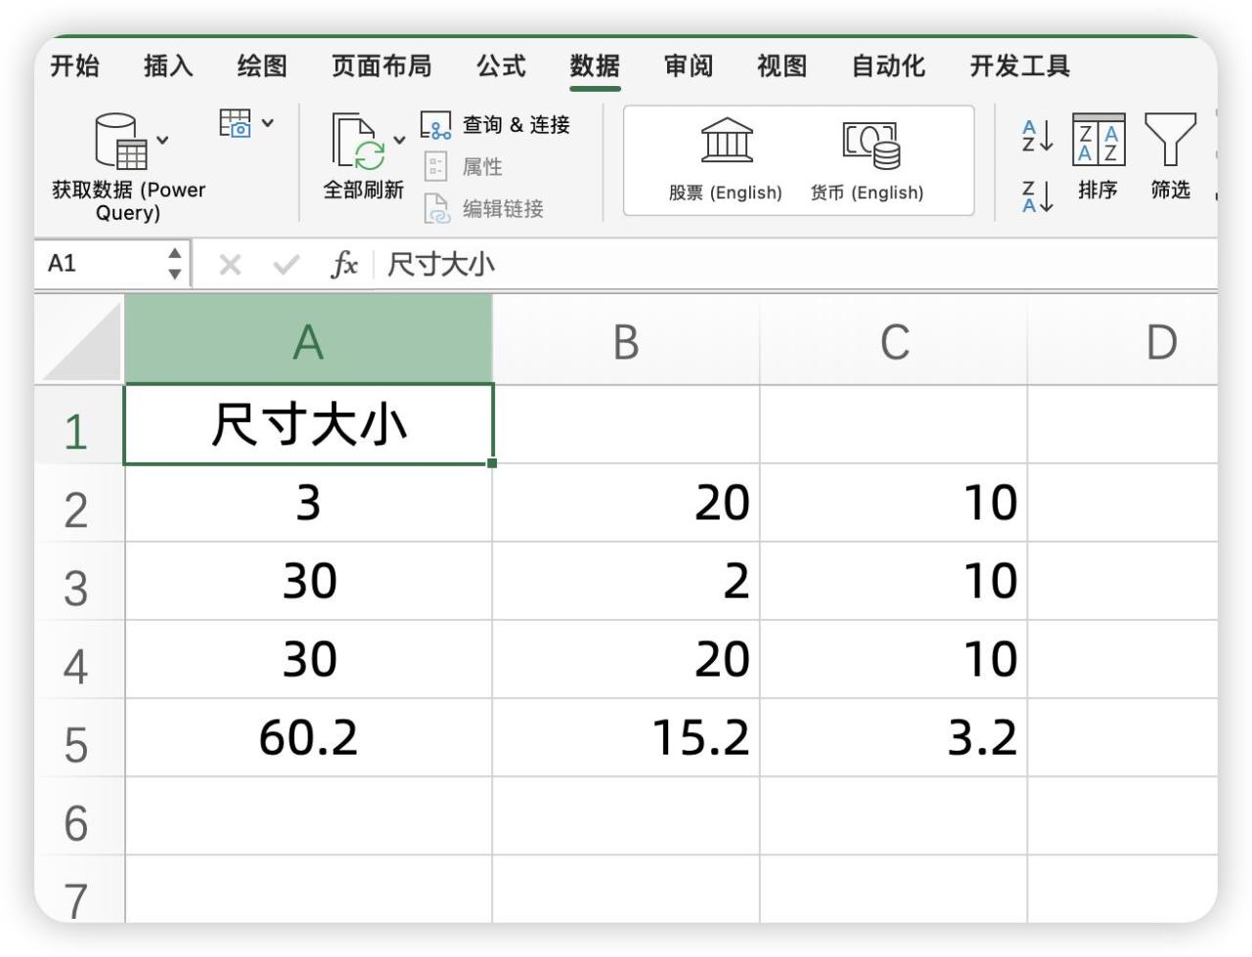Select row 5 header

(x=80, y=738)
